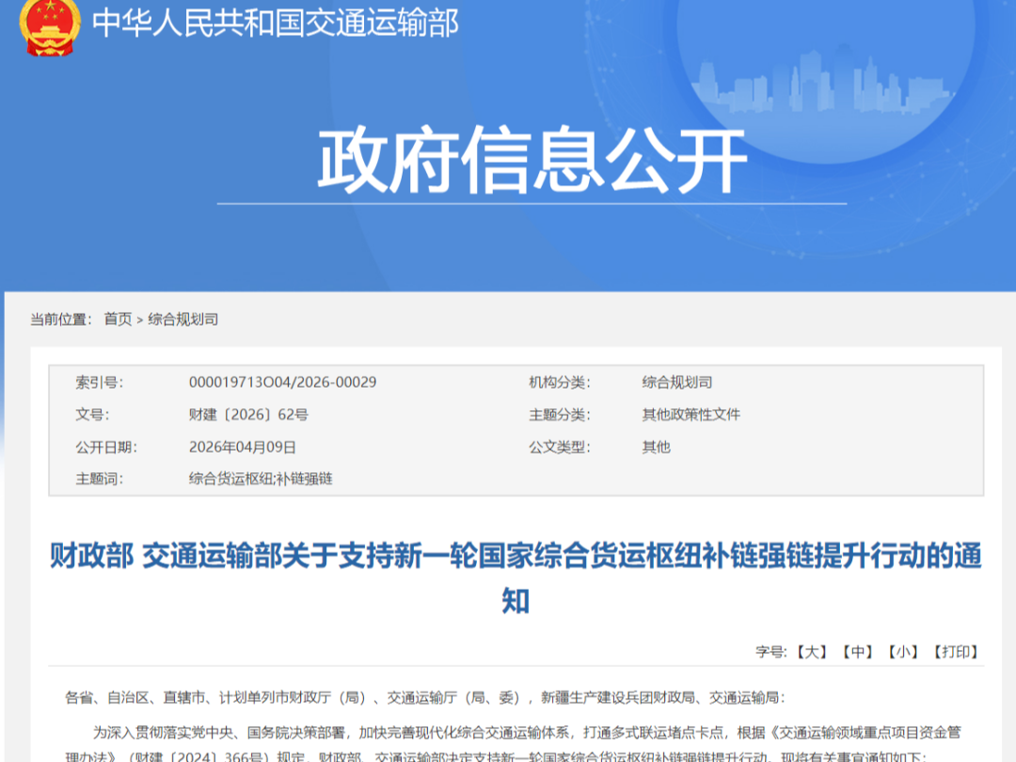The height and width of the screenshot is (762, 1016).
Task: Click the publication date 2026年04月09日
Action: click(x=243, y=447)
